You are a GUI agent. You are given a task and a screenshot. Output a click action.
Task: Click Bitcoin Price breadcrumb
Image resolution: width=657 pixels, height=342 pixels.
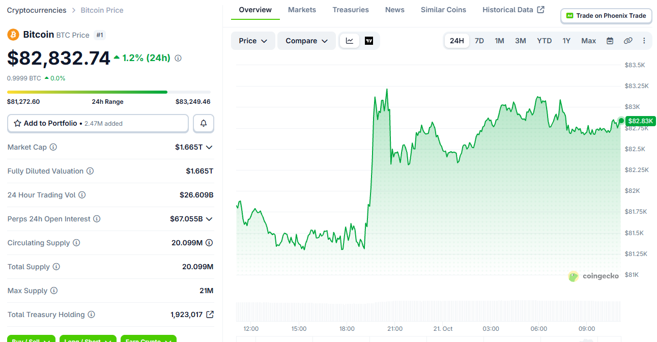coord(102,10)
